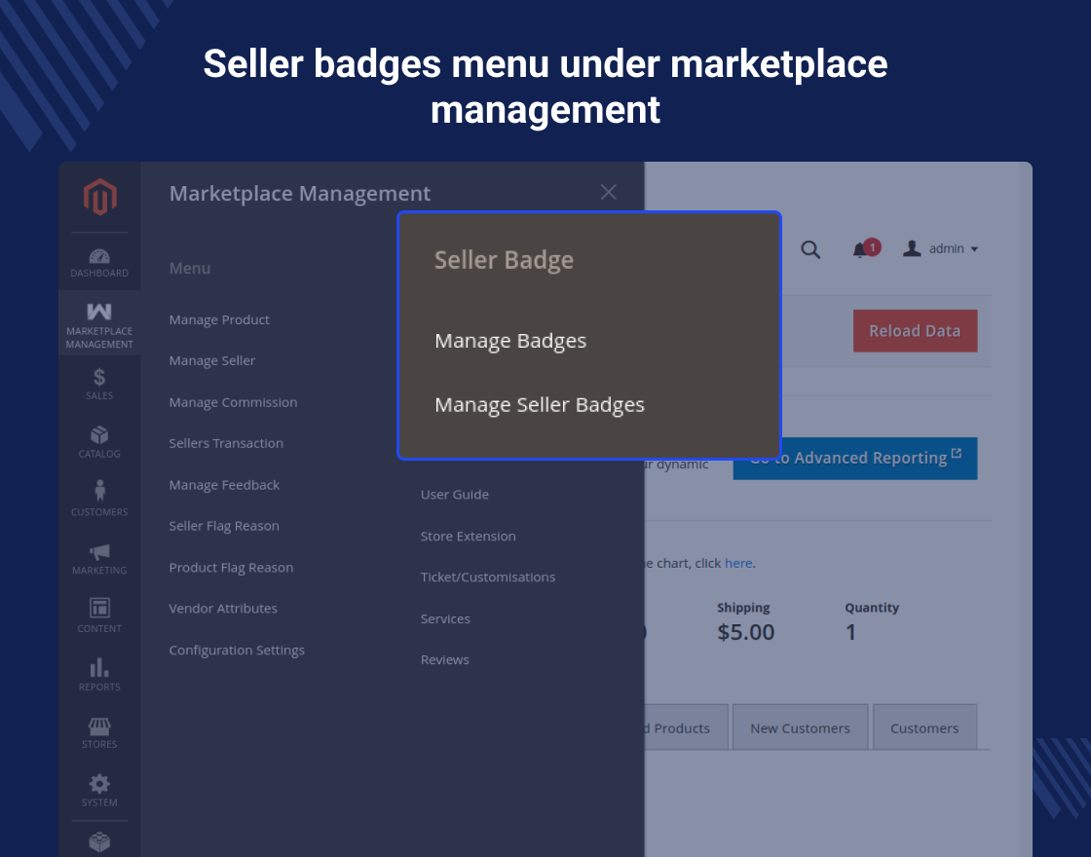Screen dimensions: 1091x857
Task: Open Manage Seller menu item
Action: (212, 361)
